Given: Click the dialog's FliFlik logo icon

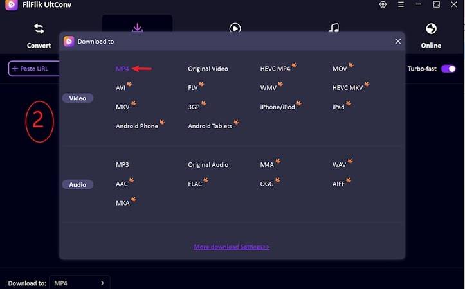Looking at the screenshot, I should (x=69, y=42).
